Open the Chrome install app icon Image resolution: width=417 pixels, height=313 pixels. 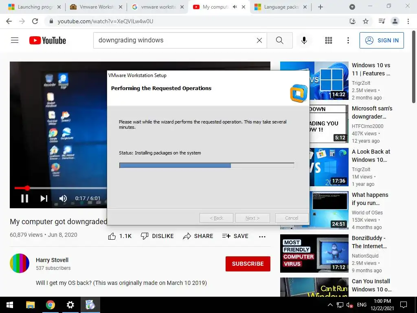tap(352, 21)
